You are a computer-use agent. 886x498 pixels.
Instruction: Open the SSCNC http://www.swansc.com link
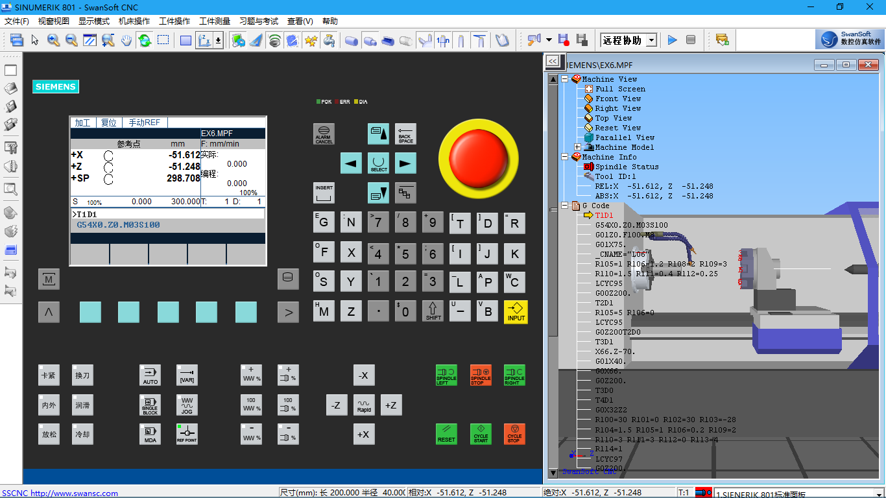click(60, 493)
